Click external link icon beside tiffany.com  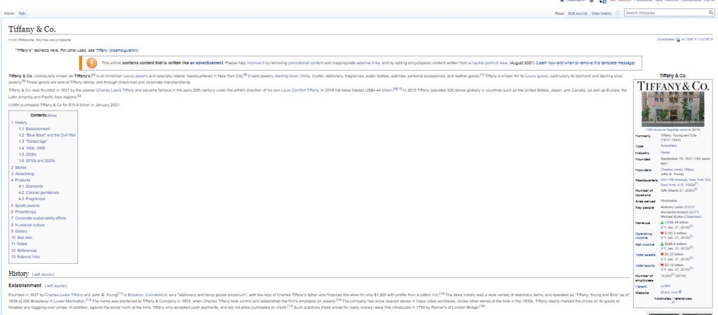680,291
